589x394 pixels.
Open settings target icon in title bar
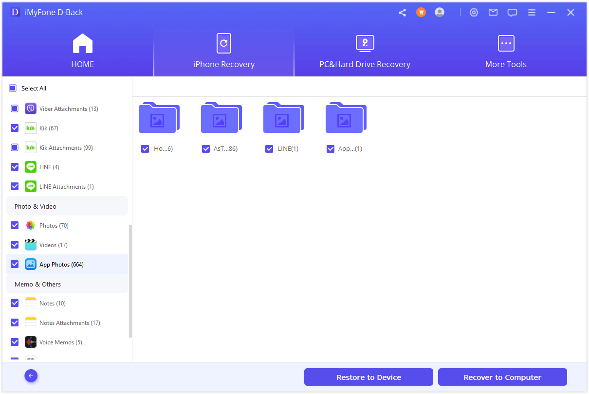coord(474,13)
